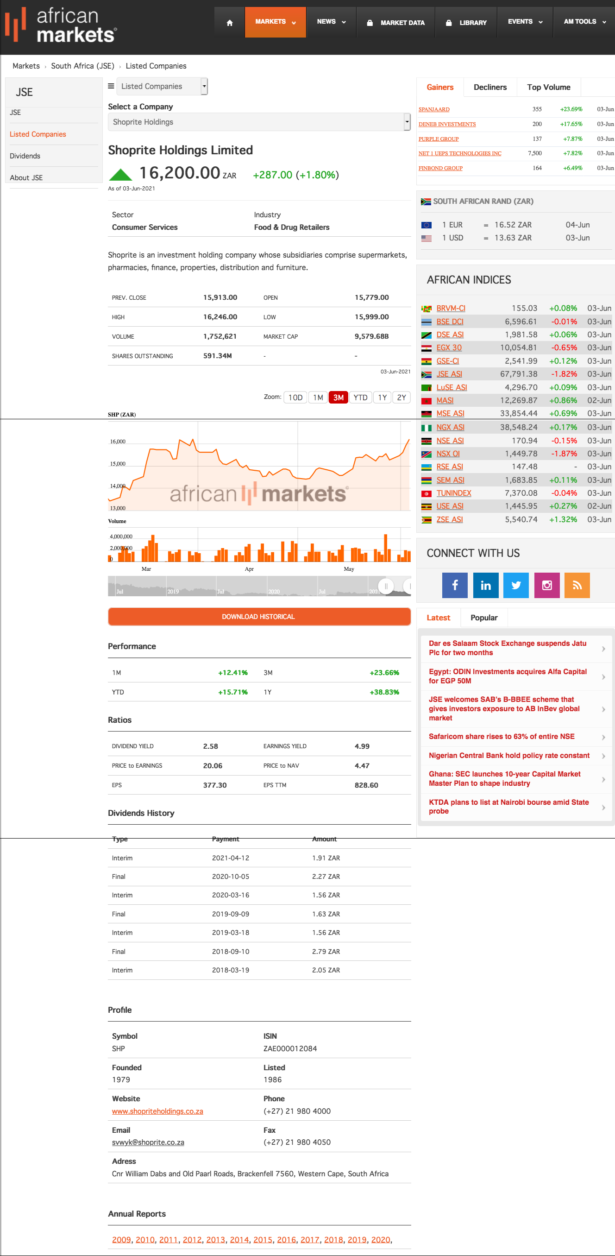Visit www.shopriteholdings.co.za website link
The width and height of the screenshot is (615, 1256).
(157, 1111)
